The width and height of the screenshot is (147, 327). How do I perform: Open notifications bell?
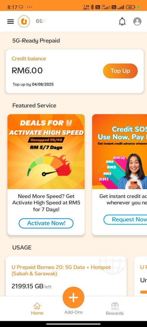pos(122,21)
